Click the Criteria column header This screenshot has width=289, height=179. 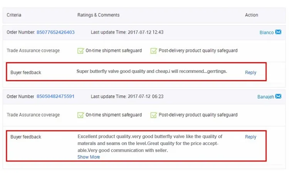[14, 15]
